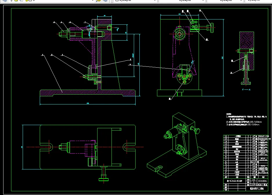Select the T10 material cell in row 1

coord(254,175)
